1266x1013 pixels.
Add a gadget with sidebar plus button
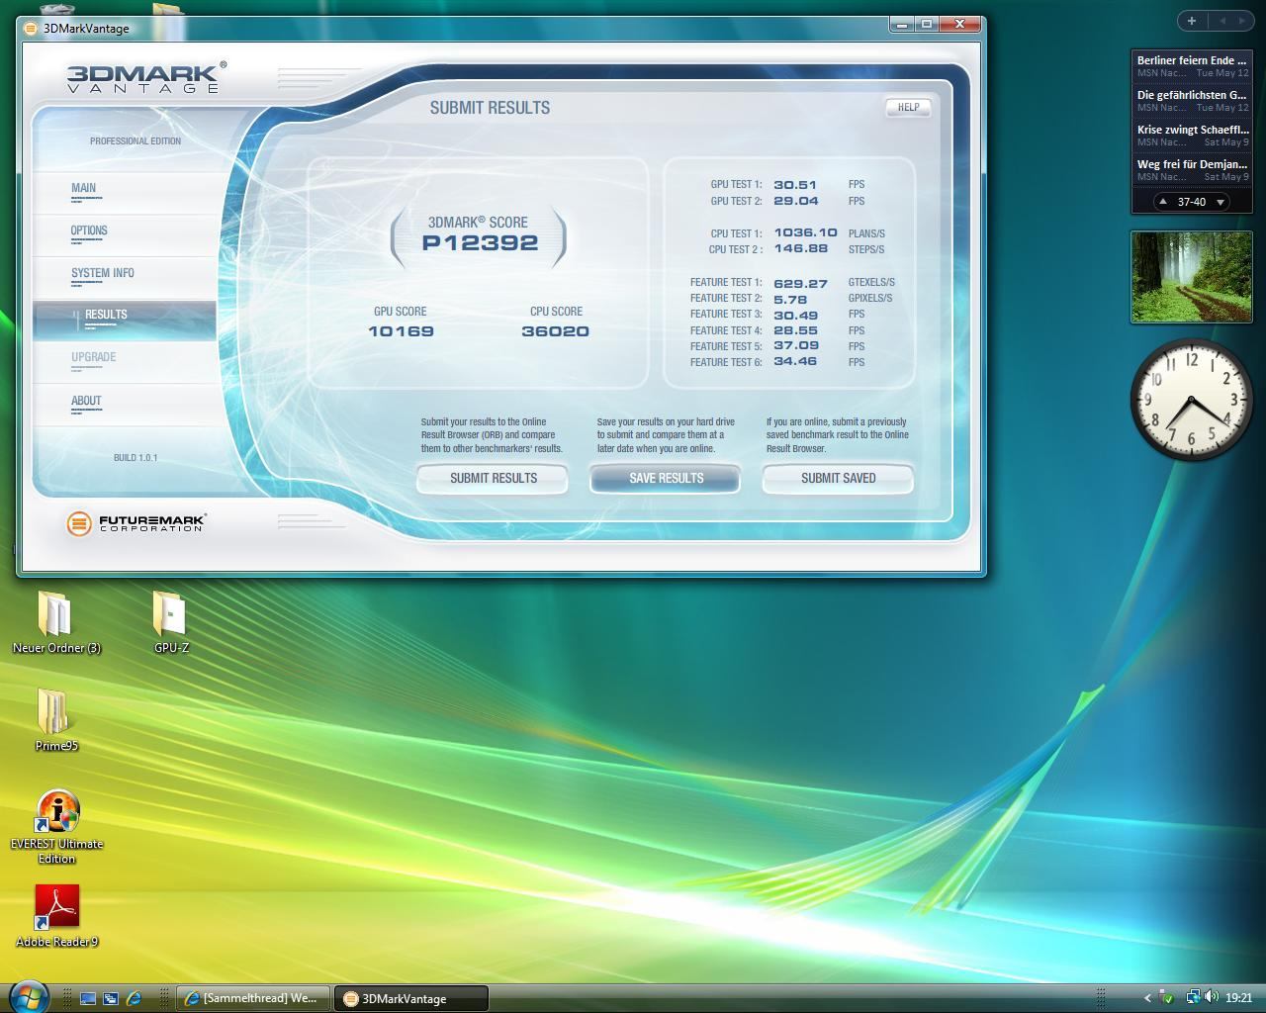click(x=1192, y=20)
